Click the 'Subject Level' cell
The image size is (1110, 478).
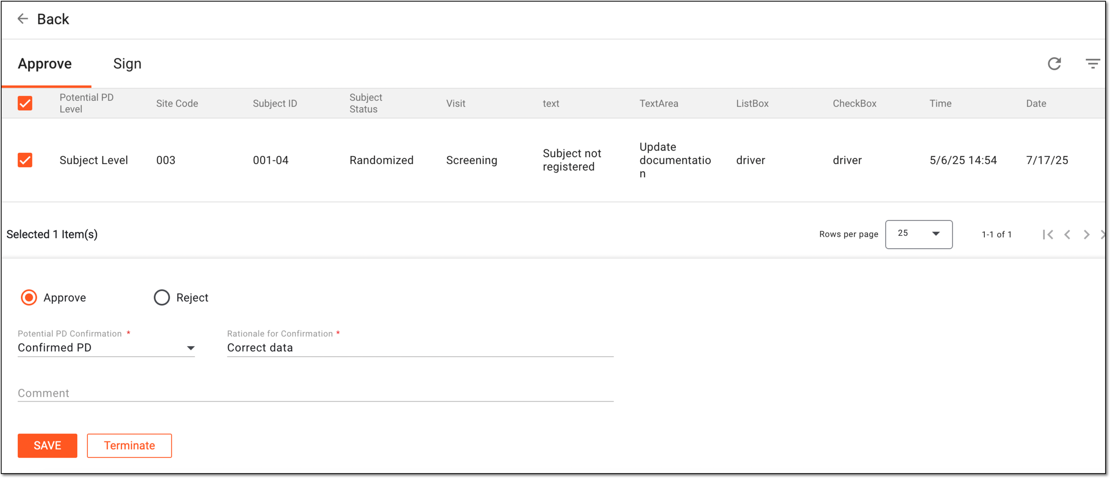93,160
